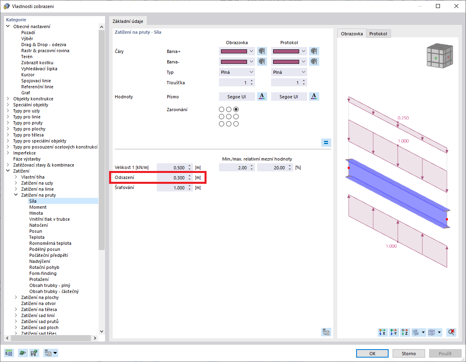Screen dimensions: 466x362
Task: Select bottom-center alignment radio button
Action: [x=229, y=124]
